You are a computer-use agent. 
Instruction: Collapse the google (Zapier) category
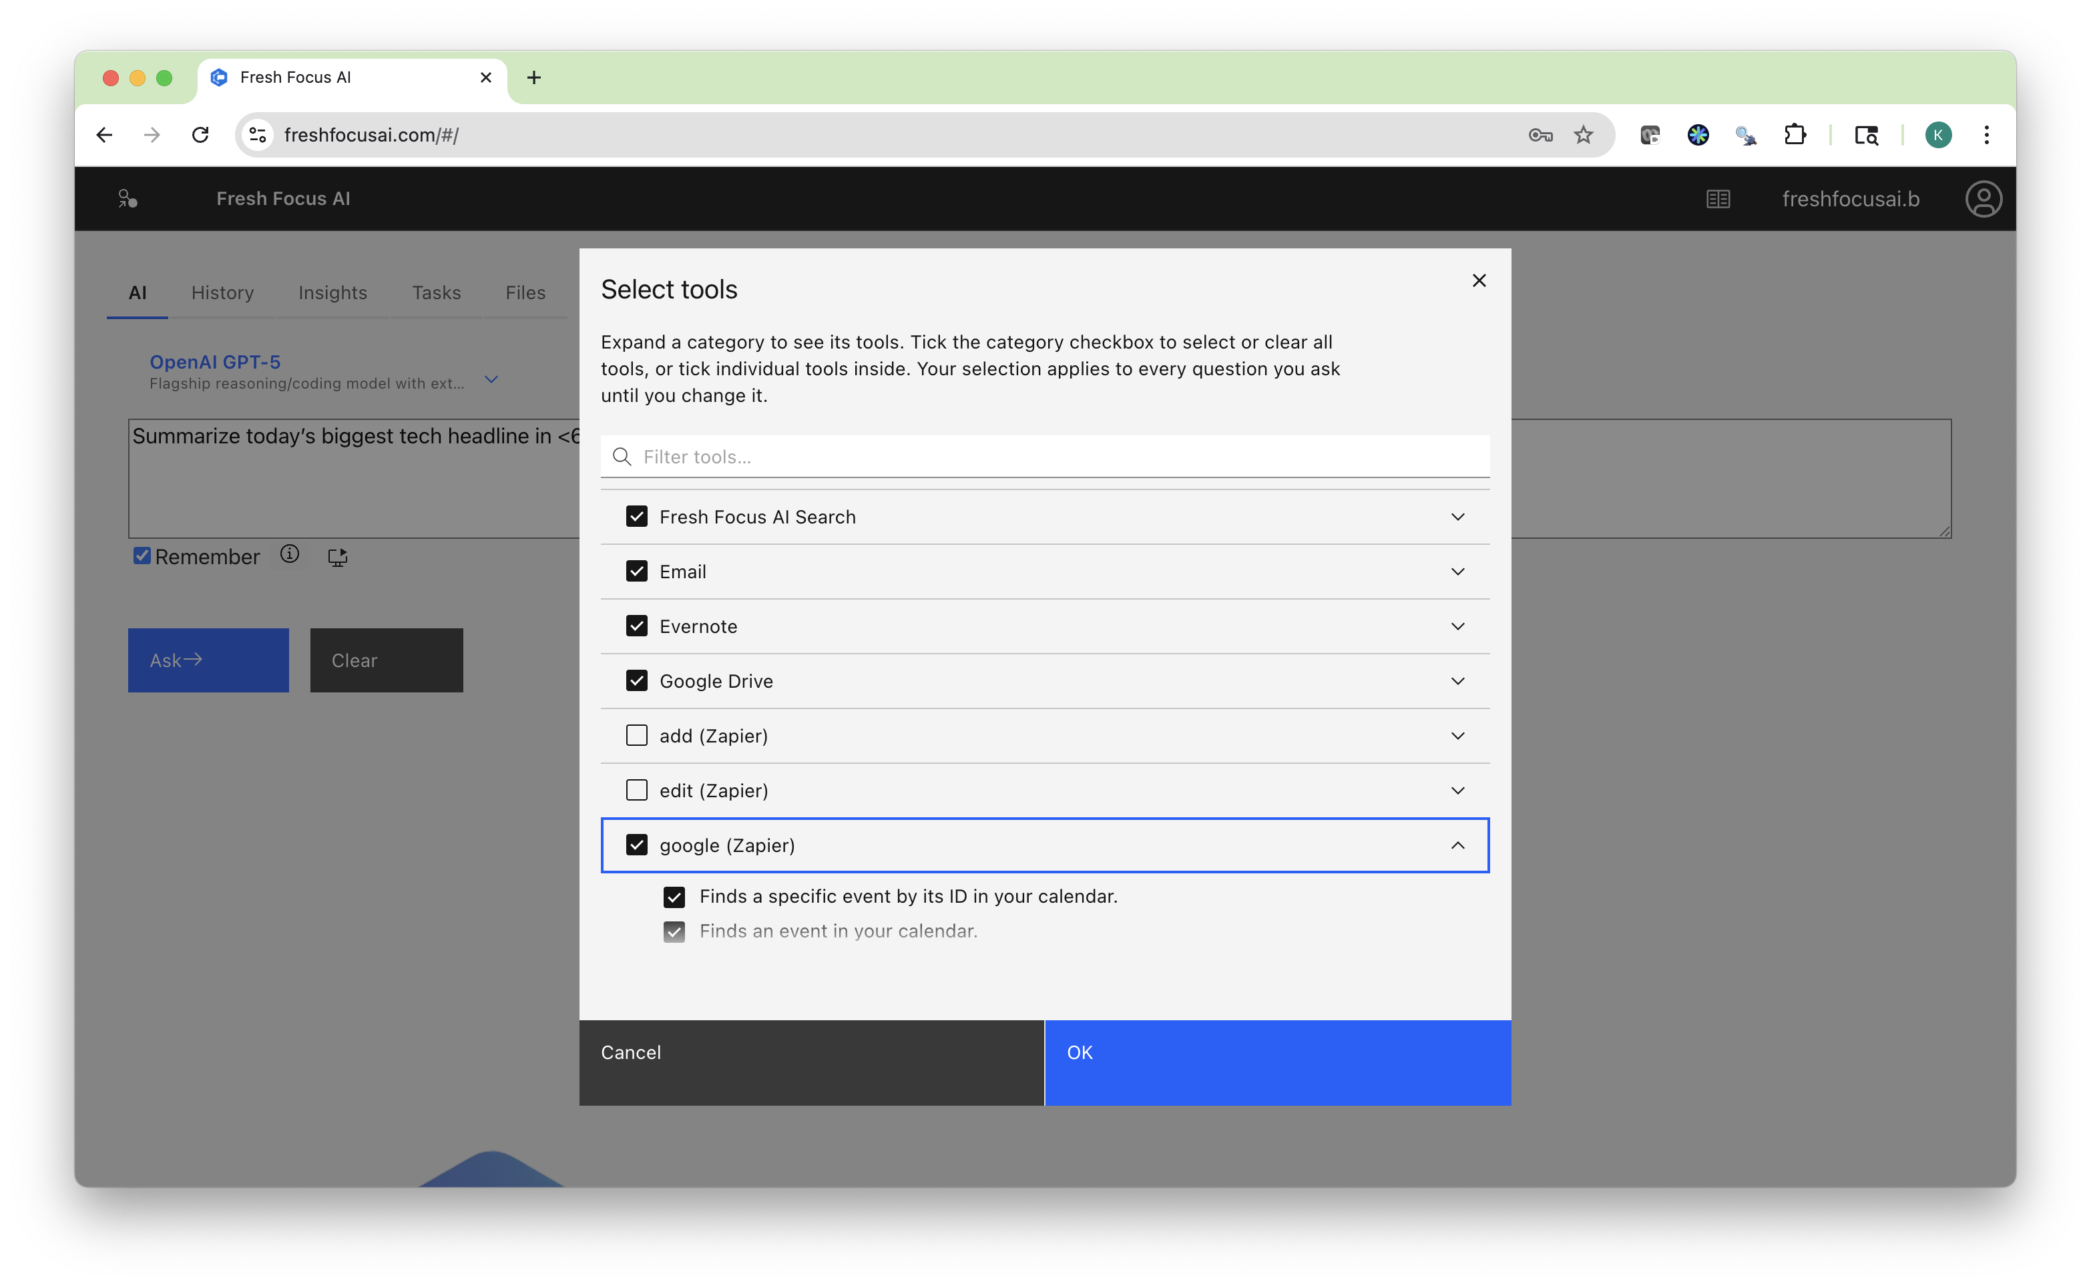1457,845
